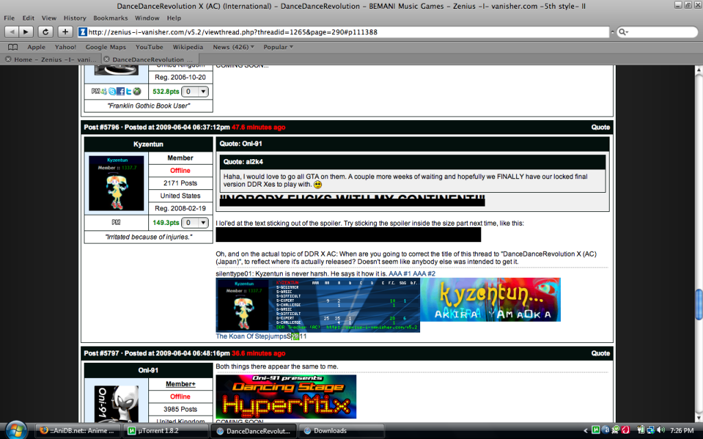Viewport: 703px width, 439px height.
Task: Click the PM icon under the 532.8pts user
Action: (x=95, y=91)
